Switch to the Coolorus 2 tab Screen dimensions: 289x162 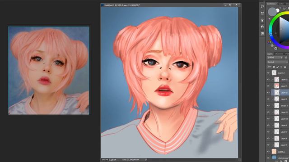click(x=271, y=4)
